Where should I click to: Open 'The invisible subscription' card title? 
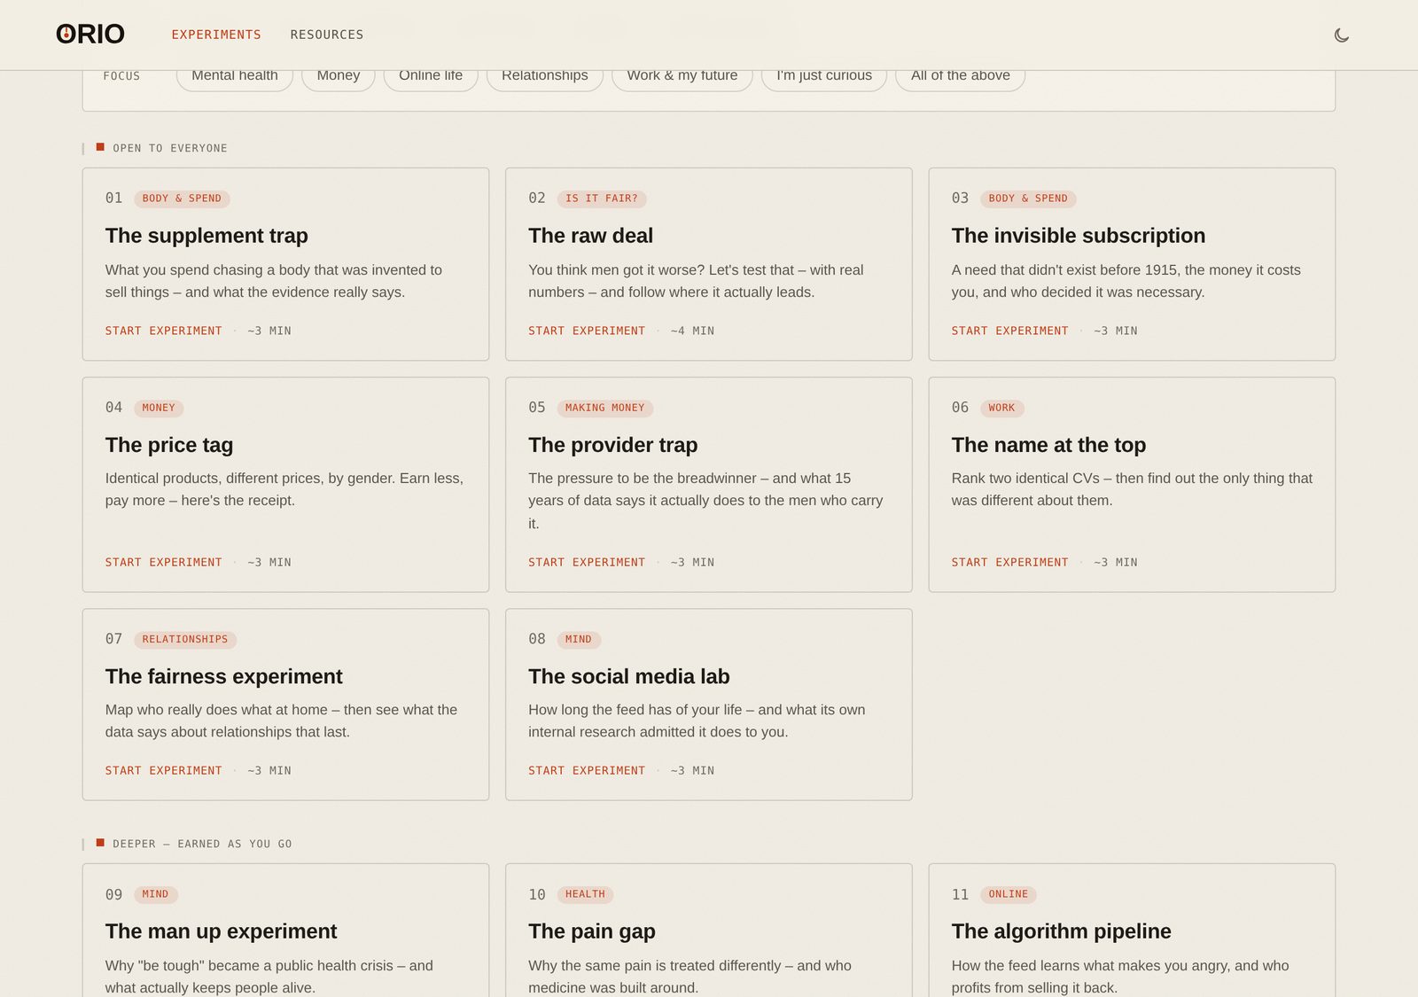click(x=1079, y=236)
